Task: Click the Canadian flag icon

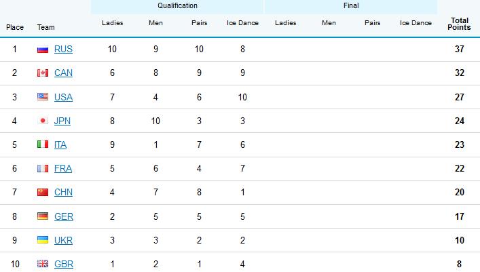Action: 43,73
